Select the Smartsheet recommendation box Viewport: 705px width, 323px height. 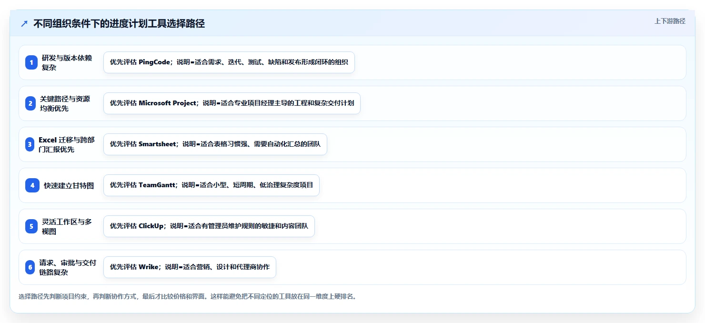click(215, 144)
